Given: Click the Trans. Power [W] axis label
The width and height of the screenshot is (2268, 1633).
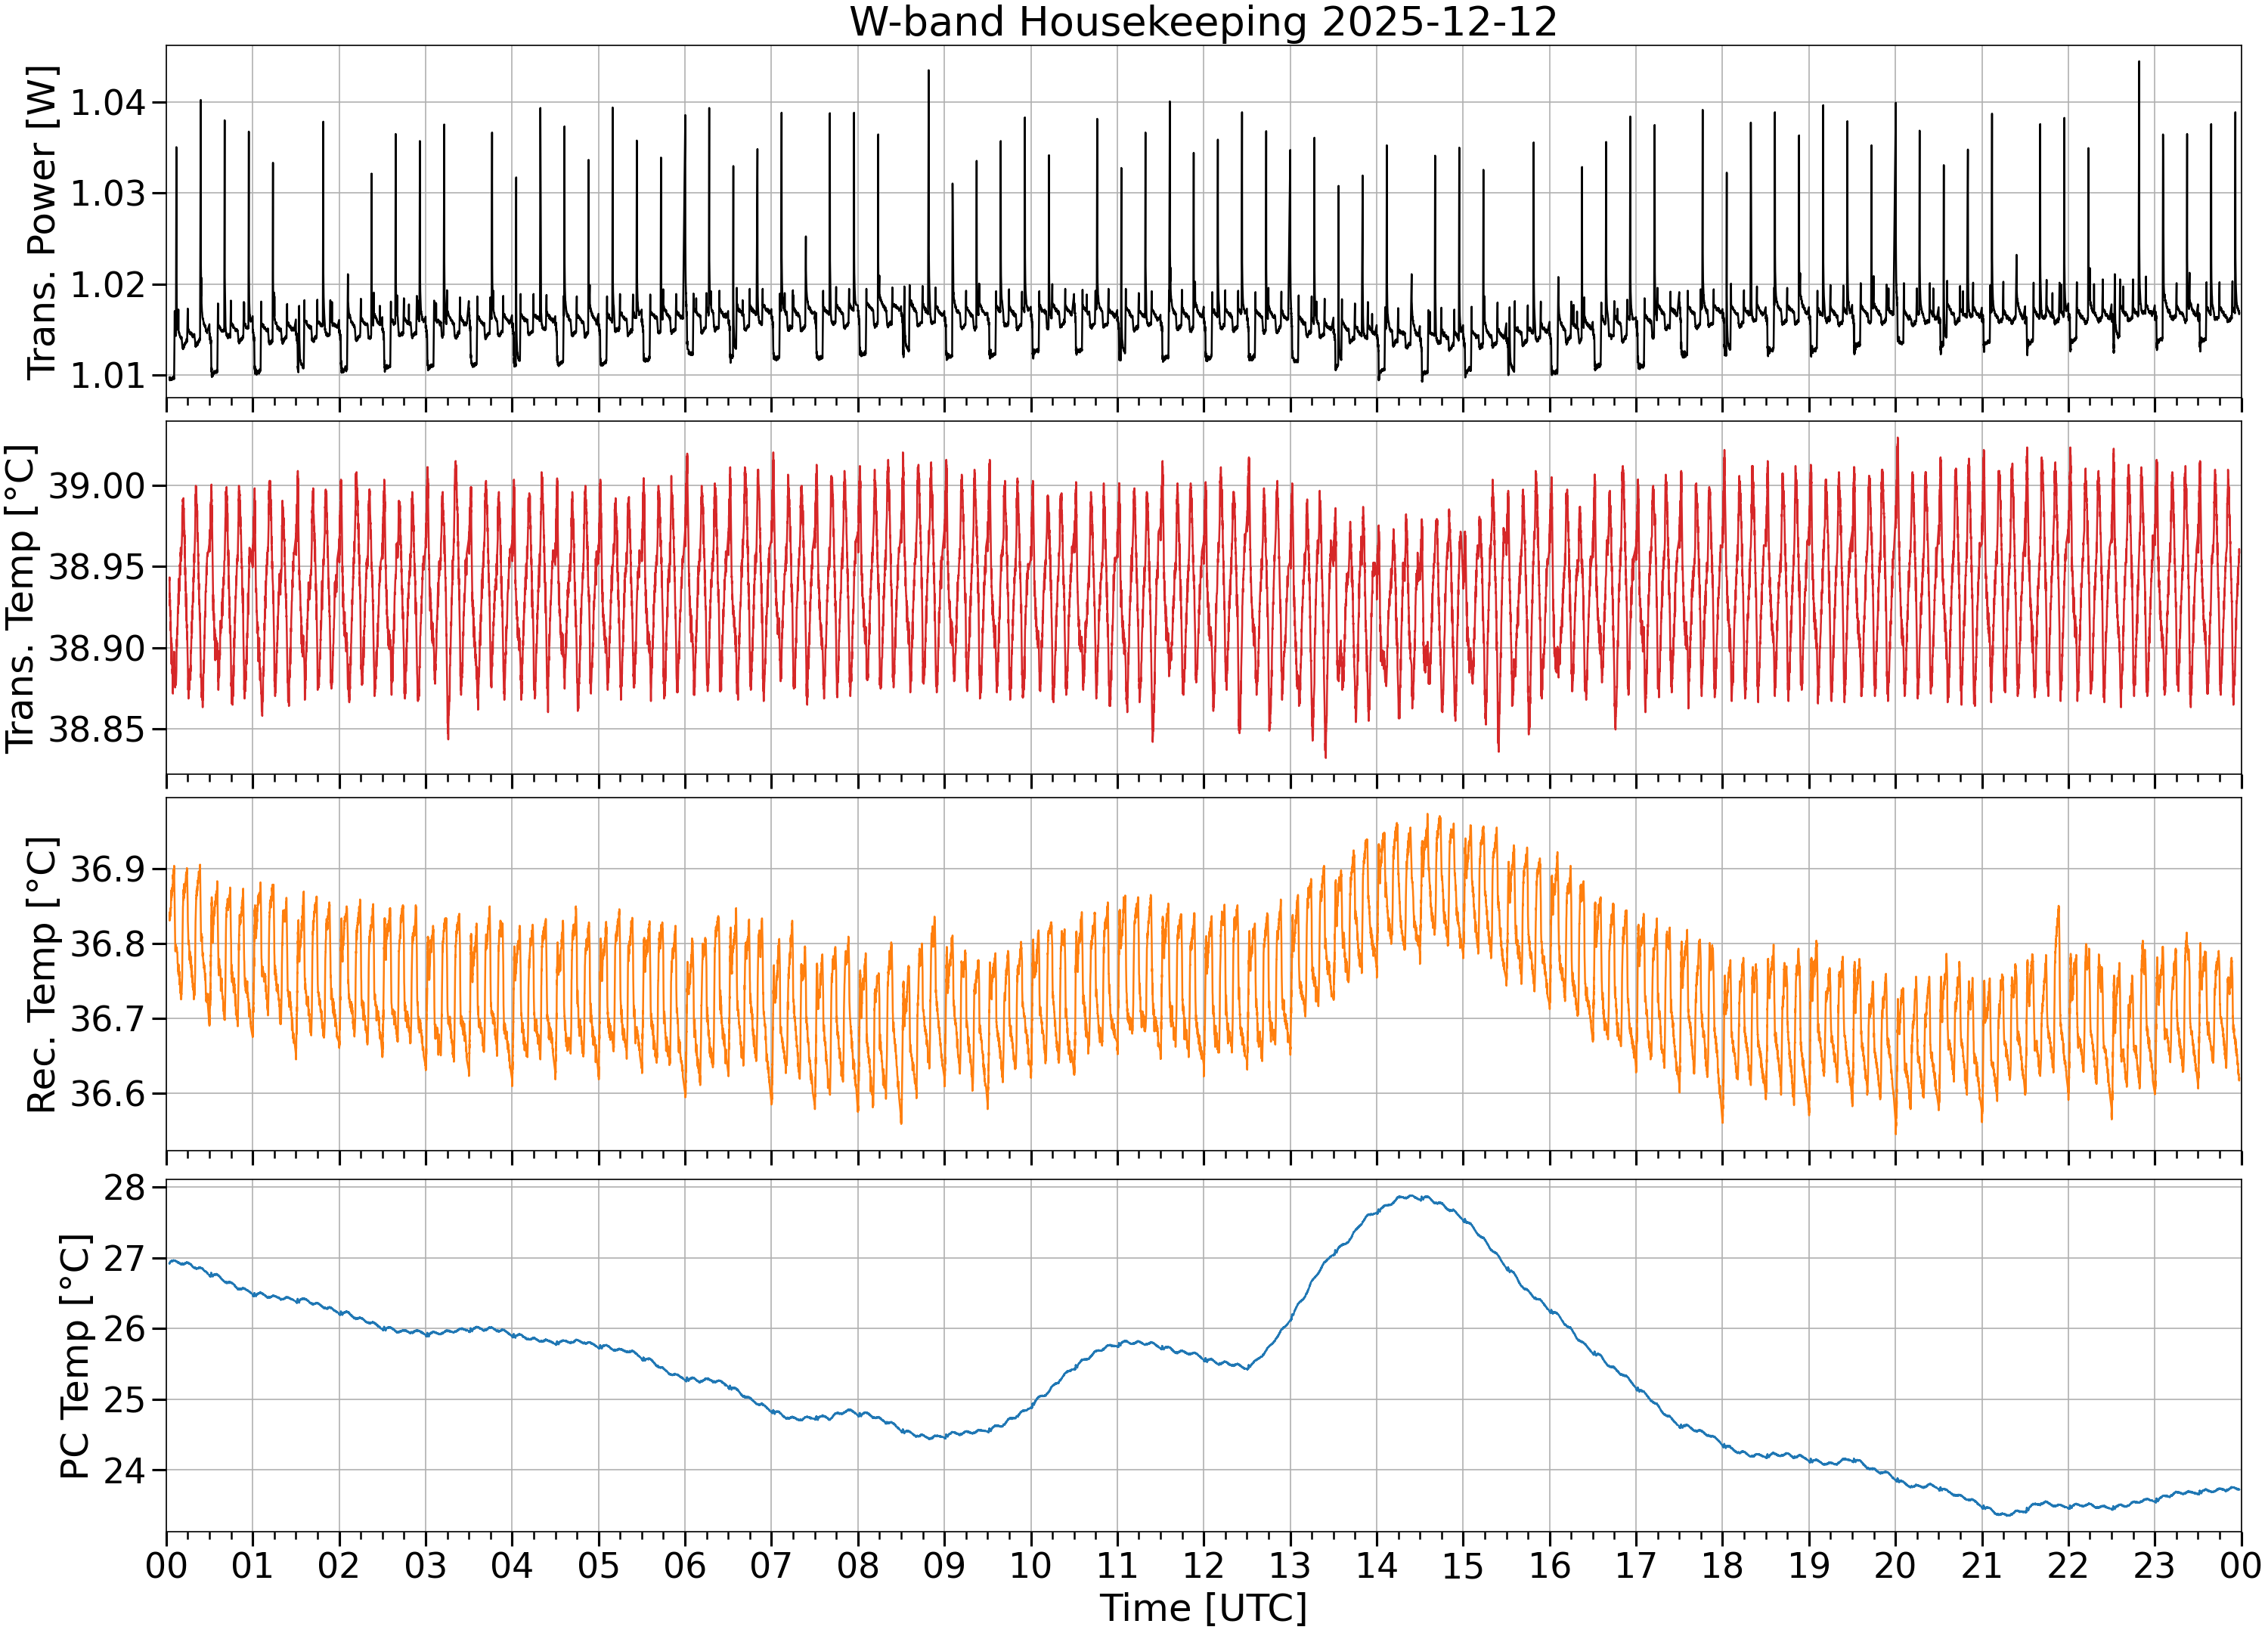Looking at the screenshot, I should [42, 222].
